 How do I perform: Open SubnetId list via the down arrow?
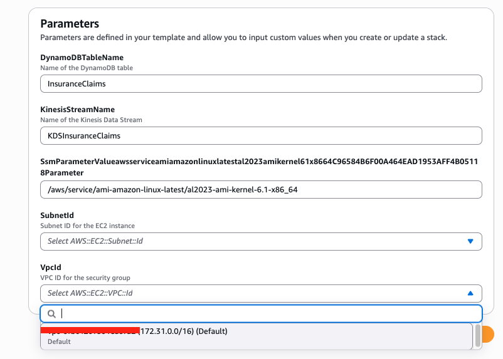point(470,241)
